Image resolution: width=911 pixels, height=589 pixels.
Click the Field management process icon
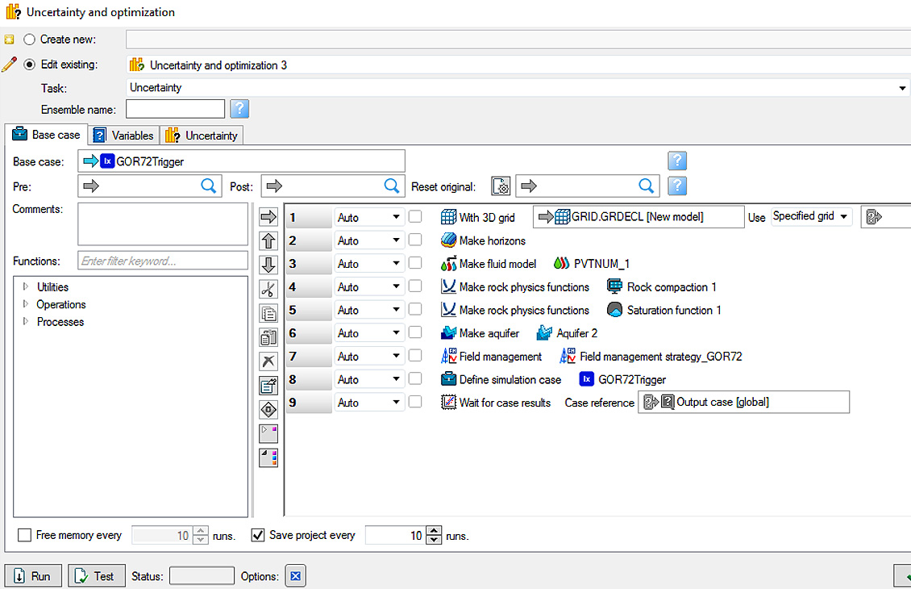click(449, 357)
